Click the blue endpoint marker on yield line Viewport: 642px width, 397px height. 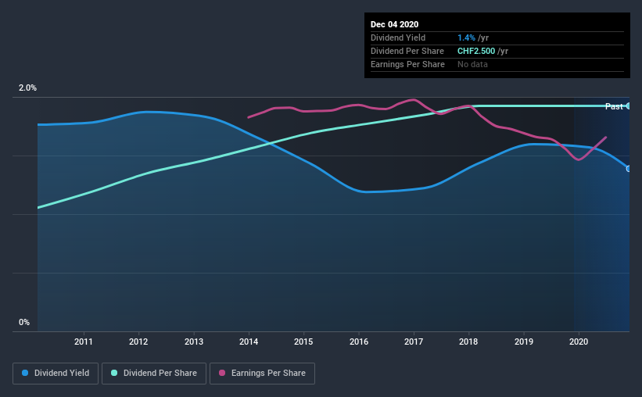point(628,169)
